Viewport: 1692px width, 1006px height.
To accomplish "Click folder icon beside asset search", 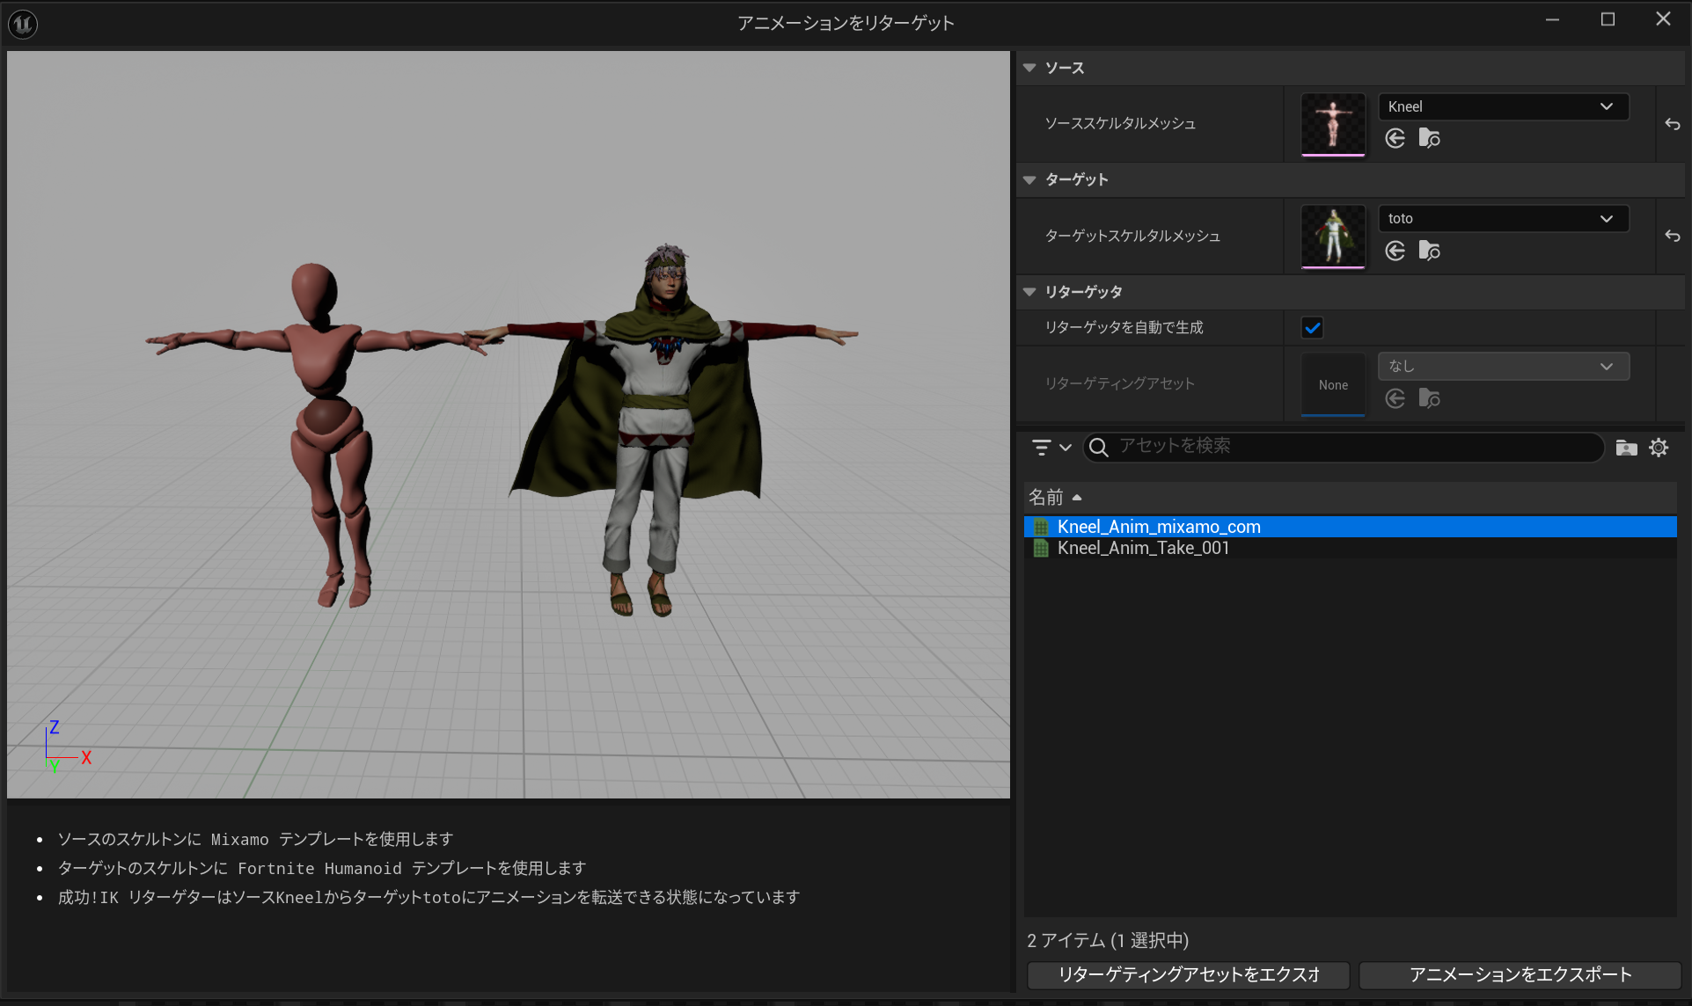I will click(1626, 448).
